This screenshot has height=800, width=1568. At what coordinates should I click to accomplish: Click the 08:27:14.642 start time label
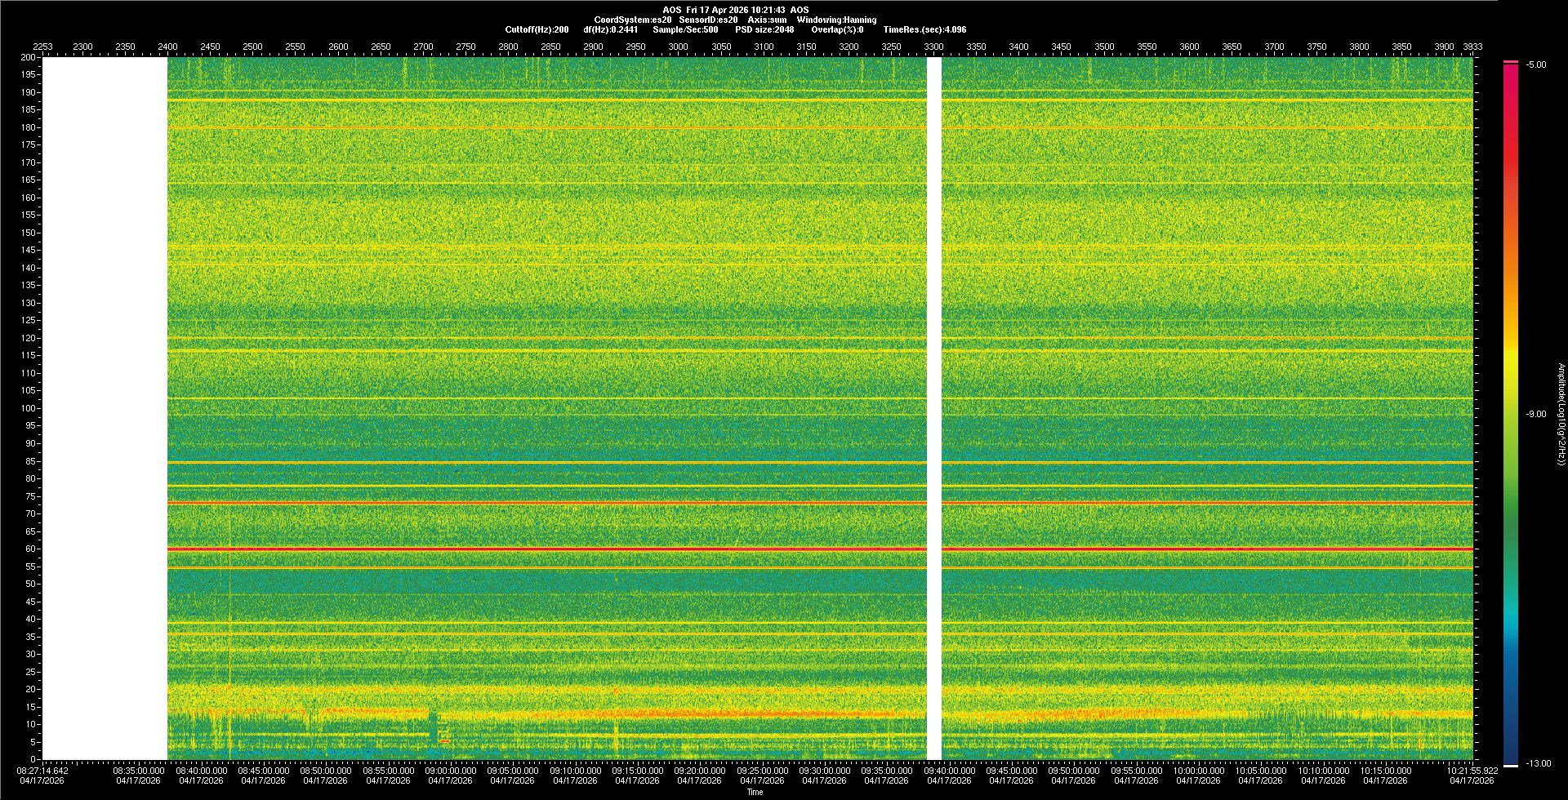coord(43,771)
